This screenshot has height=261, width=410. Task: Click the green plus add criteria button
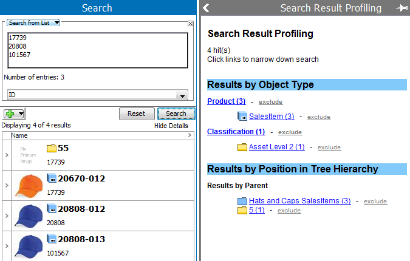(x=10, y=114)
